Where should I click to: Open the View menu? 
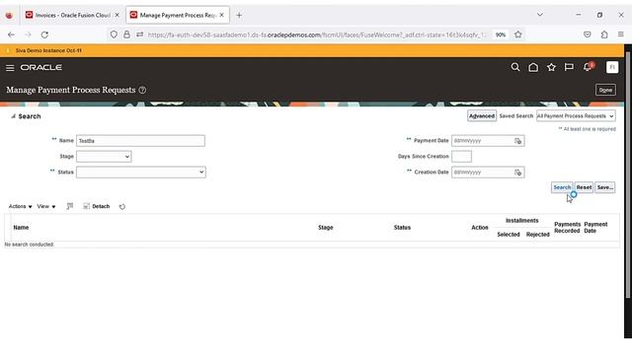(46, 206)
